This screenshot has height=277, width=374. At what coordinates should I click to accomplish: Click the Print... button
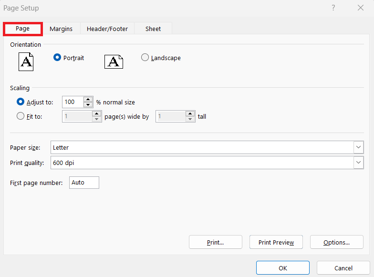click(x=216, y=242)
